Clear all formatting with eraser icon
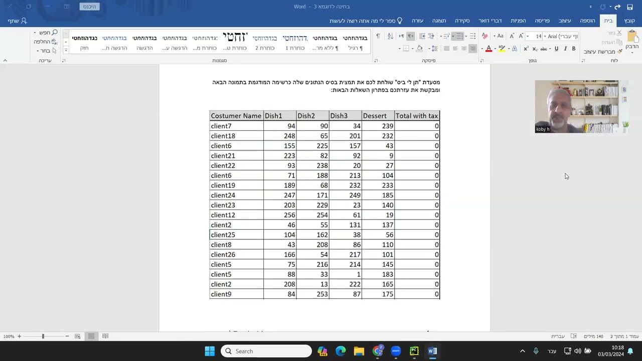Image resolution: width=642 pixels, height=361 pixels. (x=485, y=36)
